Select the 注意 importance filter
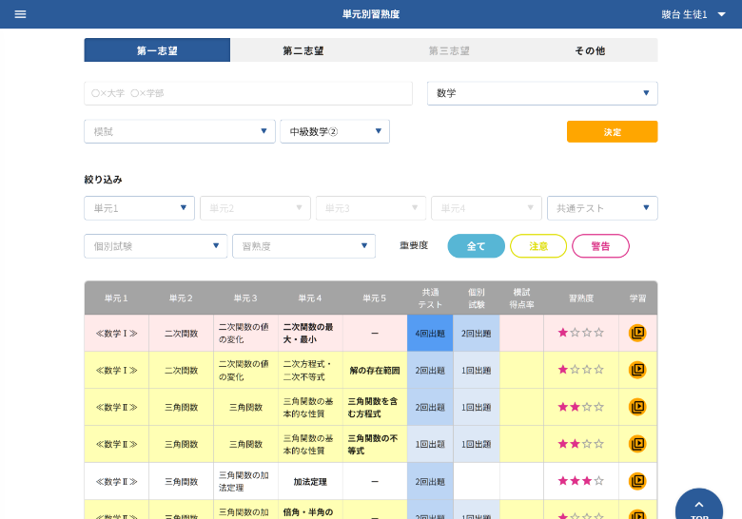 538,246
